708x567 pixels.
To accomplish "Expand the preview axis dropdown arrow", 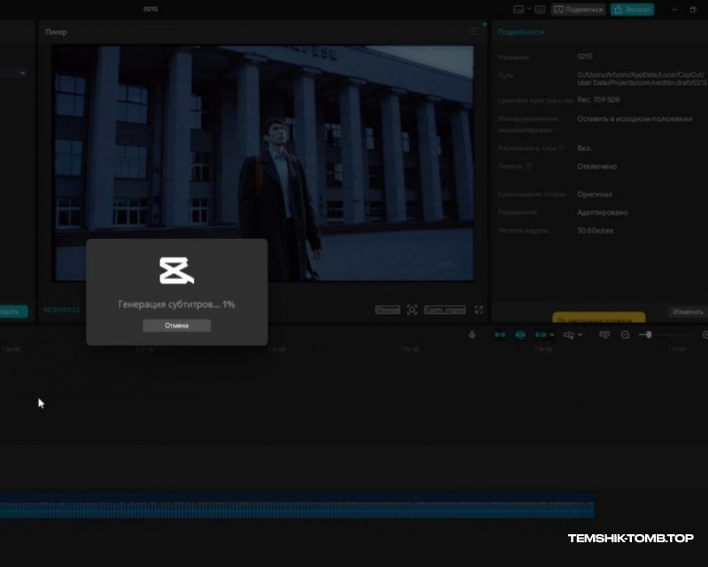I will 581,335.
